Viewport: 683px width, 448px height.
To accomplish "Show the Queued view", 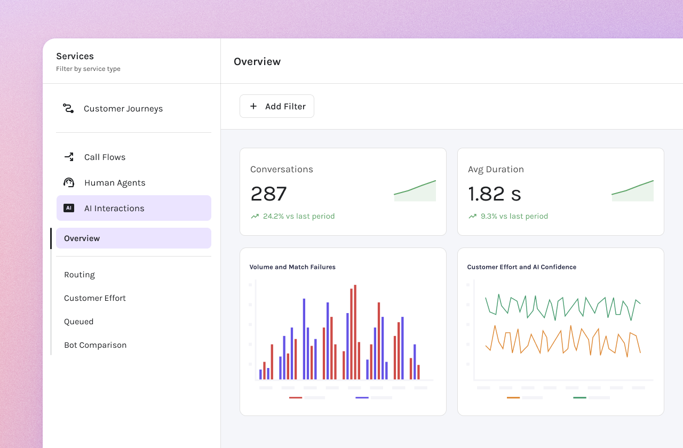I will [x=79, y=322].
